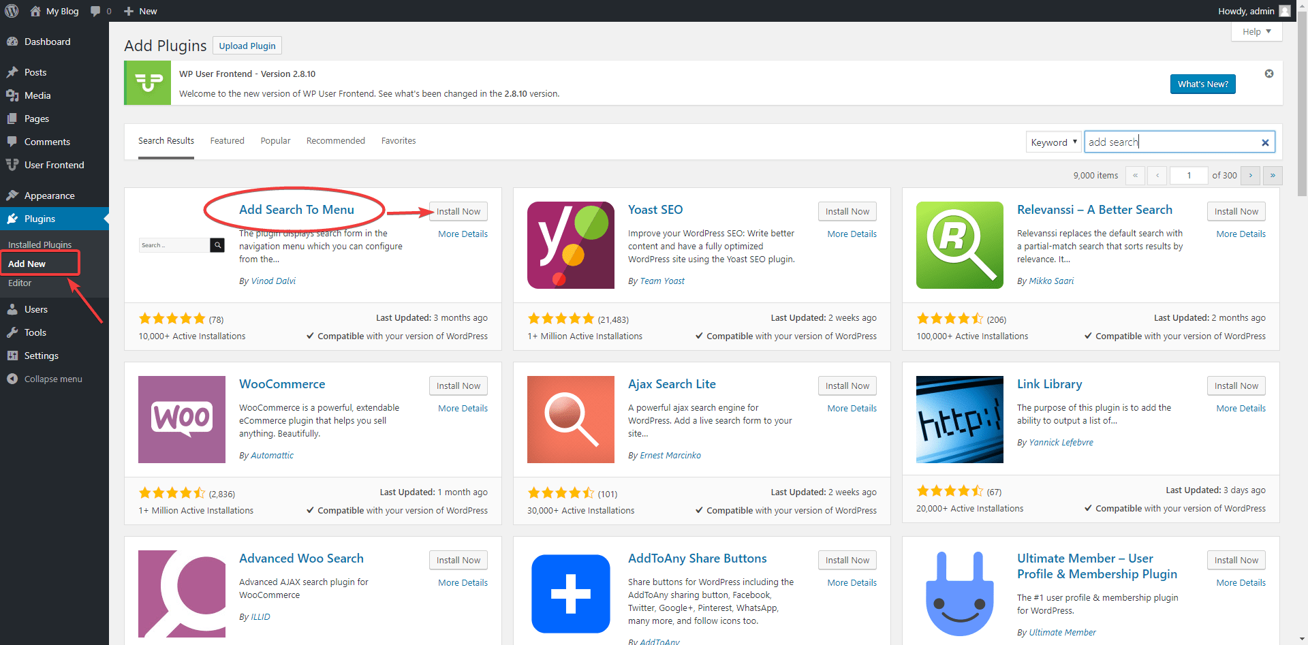Viewport: 1308px width, 645px height.
Task: Open the Keyword search type dropdown
Action: 1053,142
